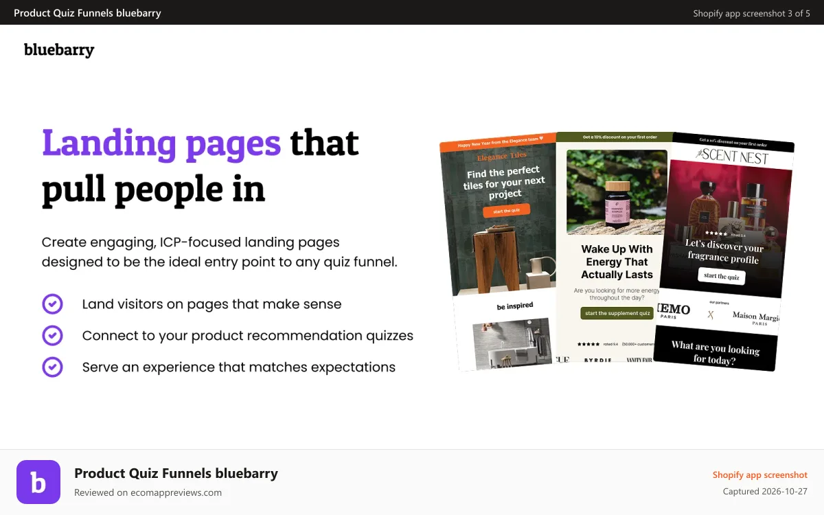Click 'Wake Up With Energy That Actually Lasts' heading
The image size is (824, 515).
click(617, 262)
